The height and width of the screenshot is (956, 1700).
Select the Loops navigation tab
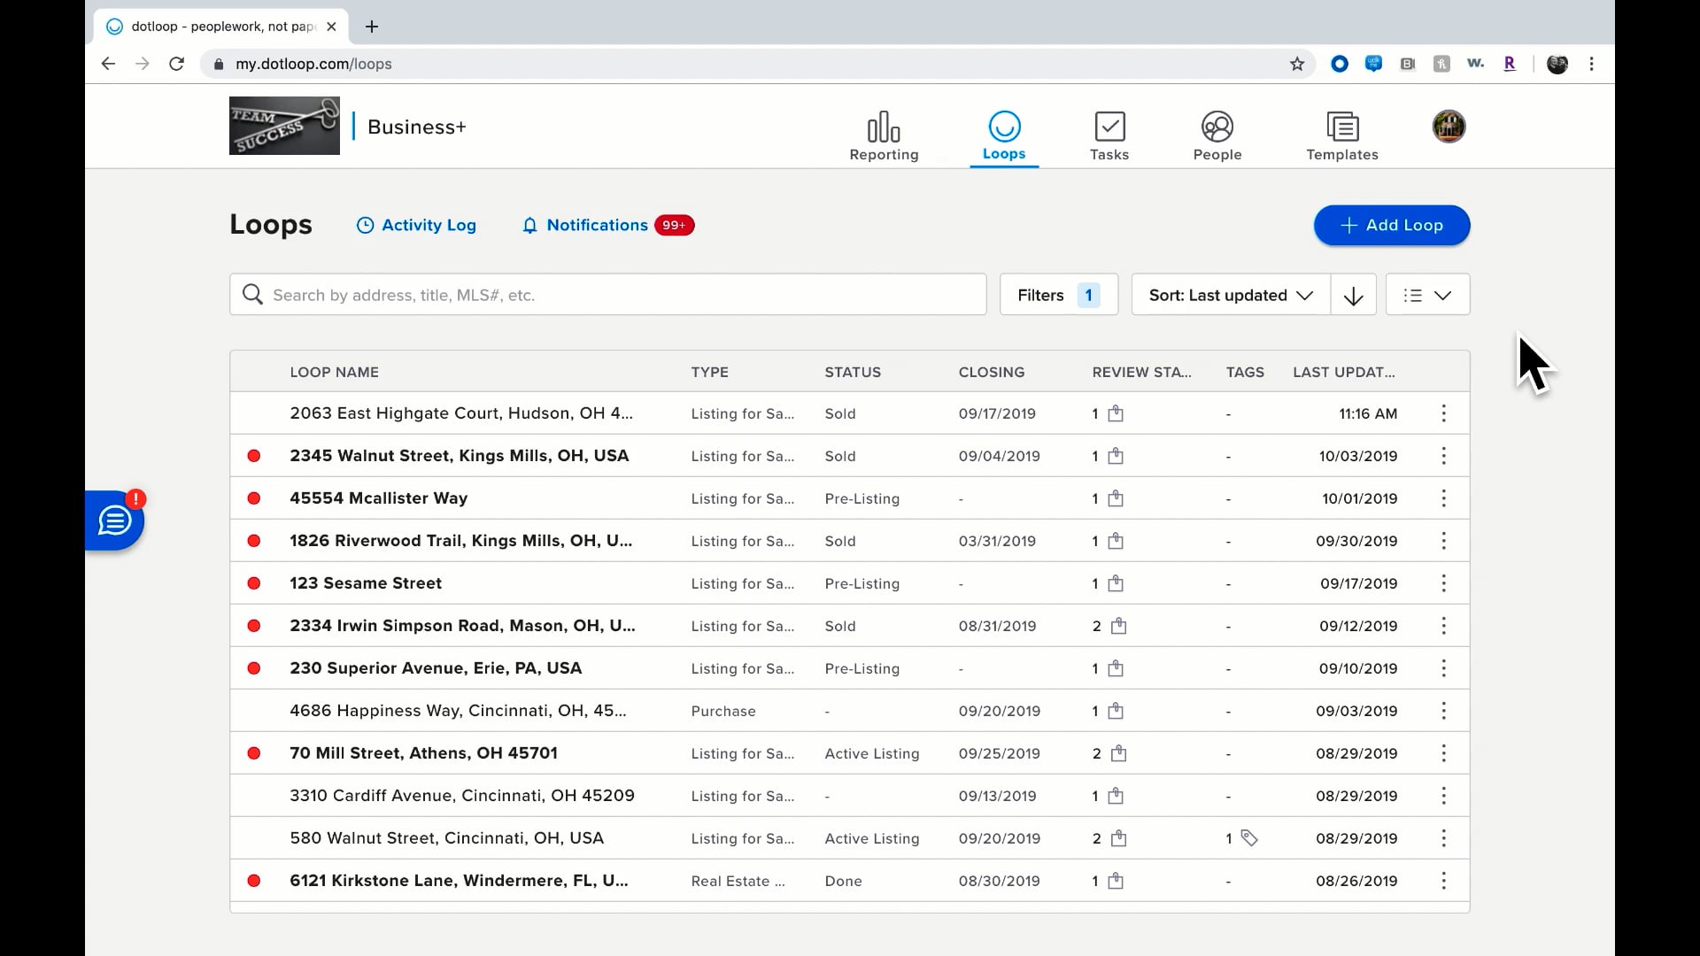[x=1003, y=136]
